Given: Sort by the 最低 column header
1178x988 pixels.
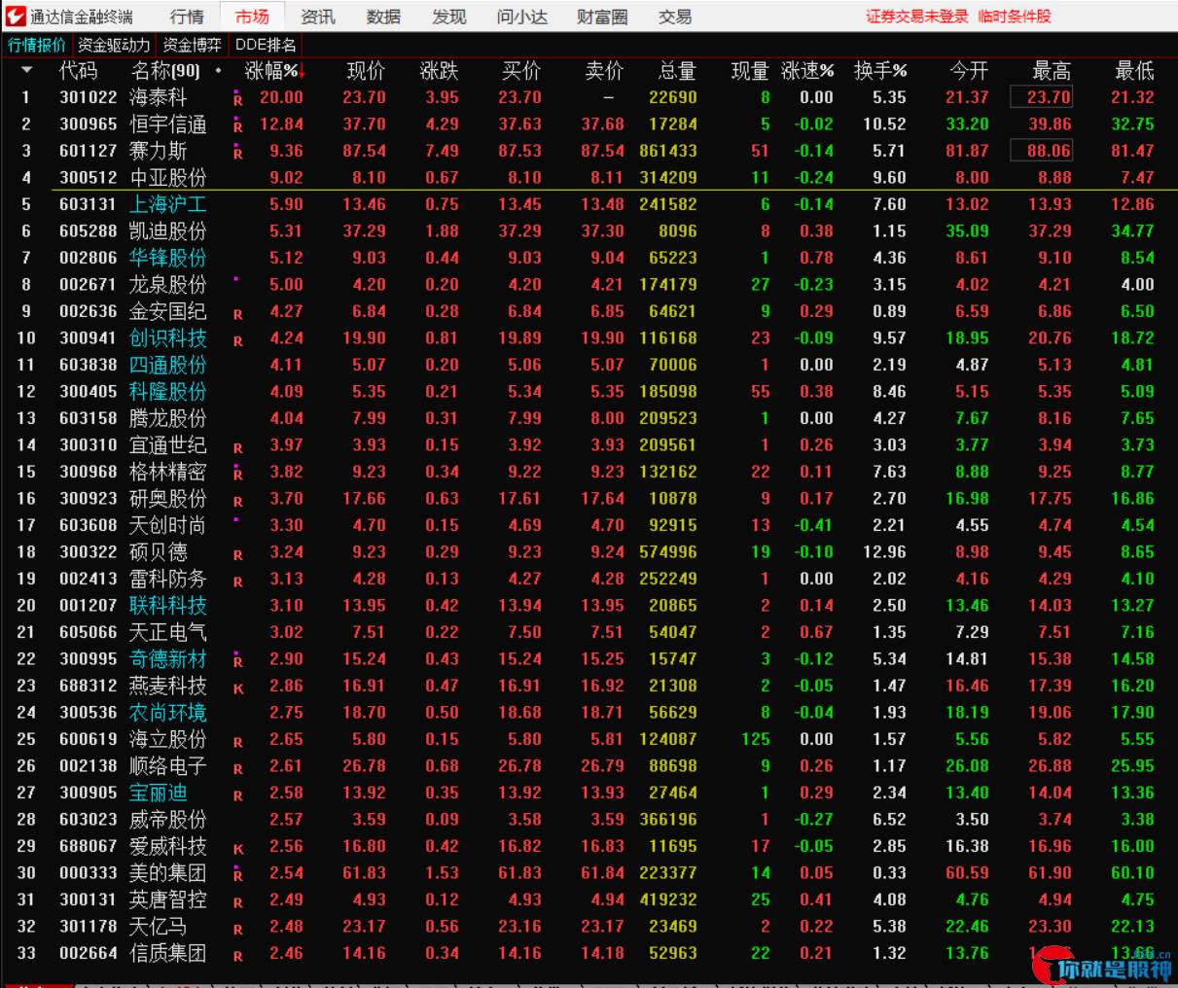Looking at the screenshot, I should 1134,71.
